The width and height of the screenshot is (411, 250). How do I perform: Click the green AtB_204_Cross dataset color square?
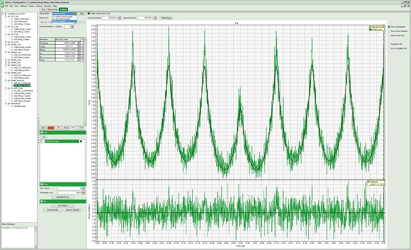point(81,141)
